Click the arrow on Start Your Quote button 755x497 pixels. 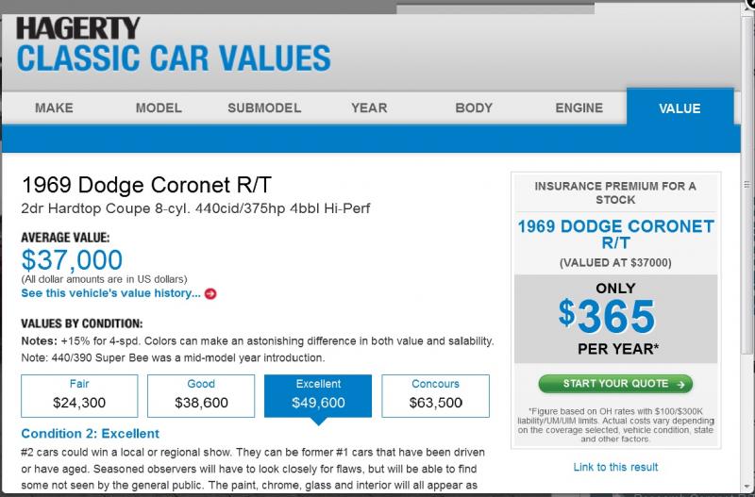click(x=677, y=384)
